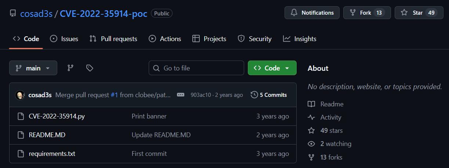Click the Go to file search field
The image size is (449, 168).
tap(196, 68)
